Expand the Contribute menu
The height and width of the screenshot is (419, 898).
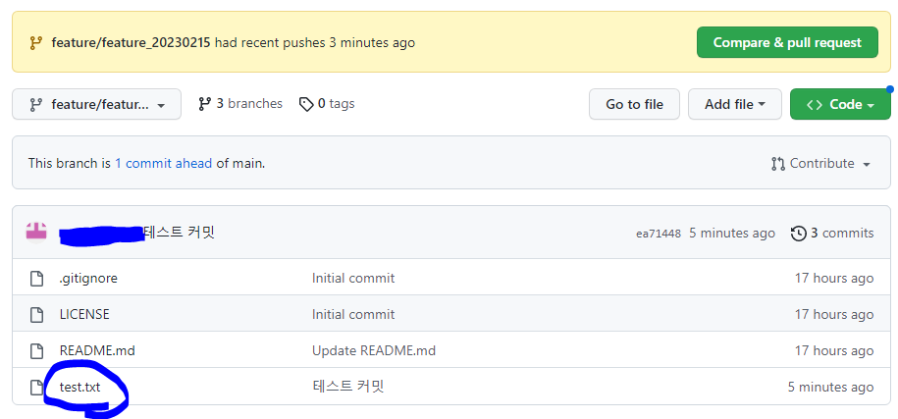pyautogui.click(x=821, y=164)
